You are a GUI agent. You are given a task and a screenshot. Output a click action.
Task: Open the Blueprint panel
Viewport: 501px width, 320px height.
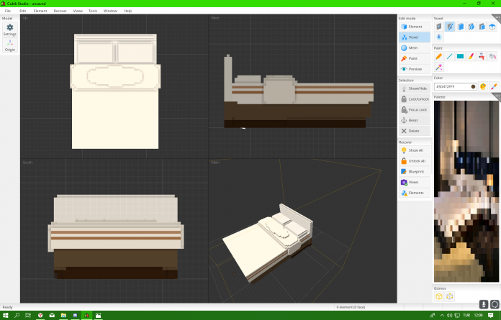point(415,172)
